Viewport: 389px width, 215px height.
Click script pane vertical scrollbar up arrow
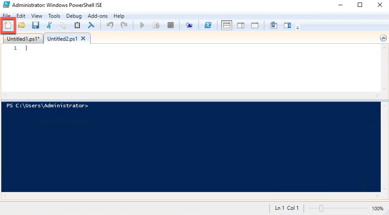coord(384,48)
